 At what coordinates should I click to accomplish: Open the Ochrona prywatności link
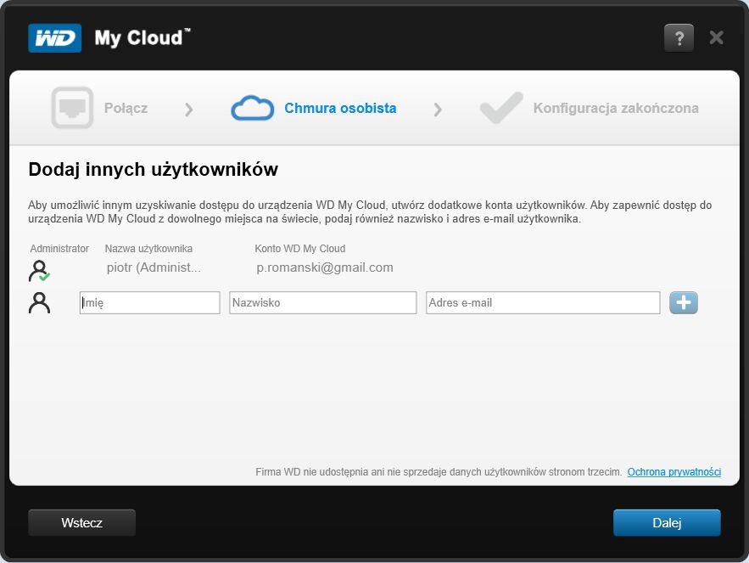674,472
